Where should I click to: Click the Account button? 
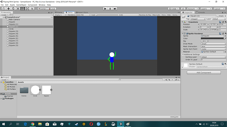pyautogui.click(x=193, y=9)
